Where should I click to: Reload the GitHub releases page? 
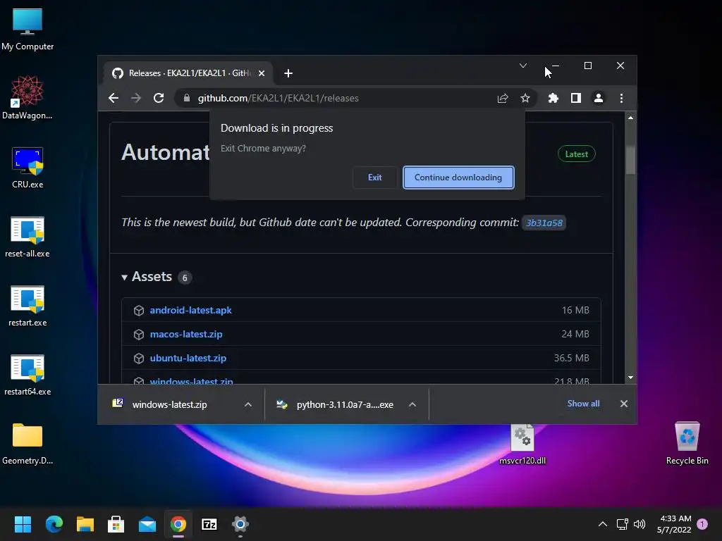pos(159,98)
